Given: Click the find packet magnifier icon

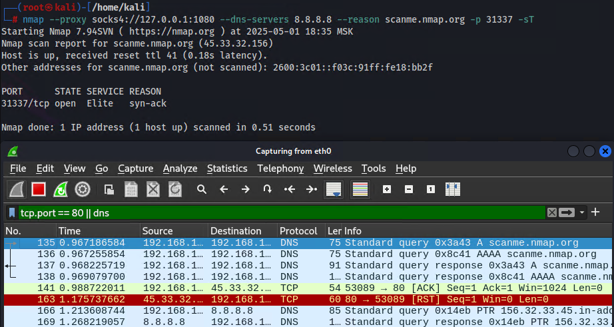Looking at the screenshot, I should pos(202,189).
